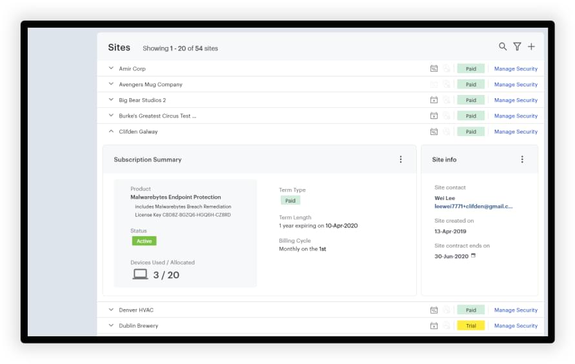Select the Denver HVAC site name
The image size is (575, 364).
click(x=136, y=310)
